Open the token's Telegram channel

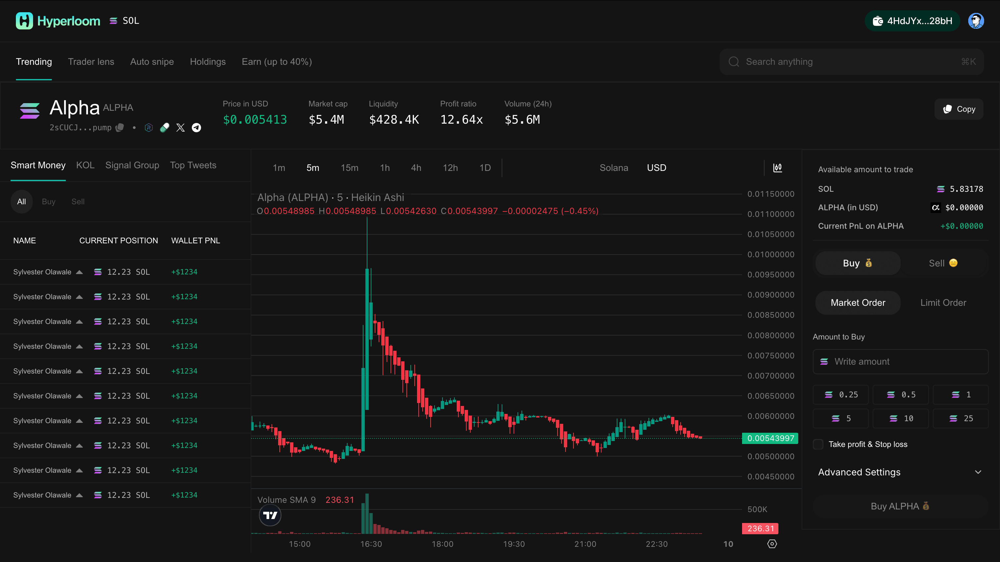coord(196,128)
